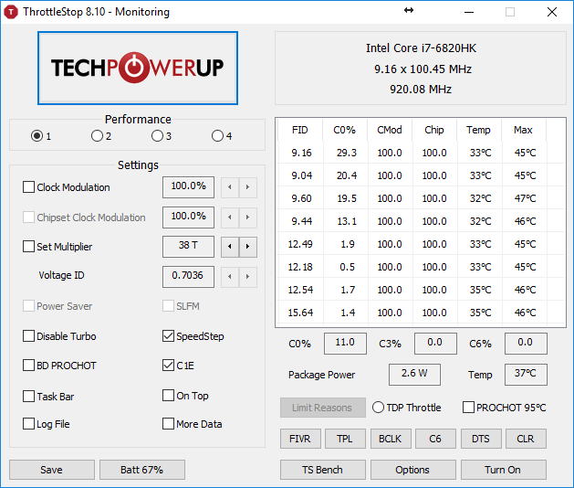This screenshot has width=574, height=488.
Task: Click the DTS button
Action: [481, 439]
